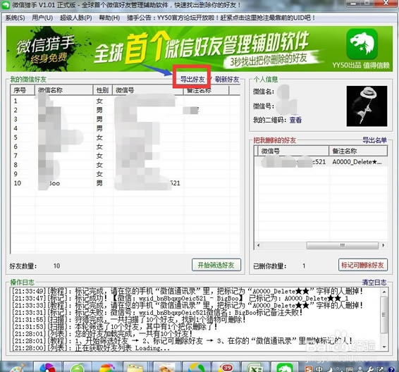Click the log scrollbar down arrow
The width and height of the screenshot is (399, 372).
[x=383, y=347]
